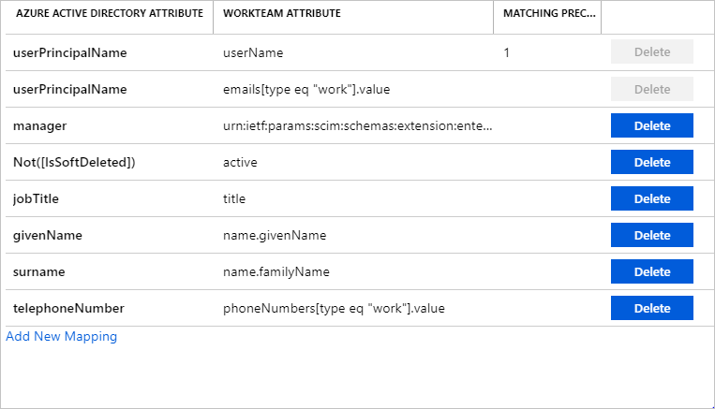Open the emails[type eq "work"].value mapping
Viewport: 715px width, 409px height.
click(306, 89)
